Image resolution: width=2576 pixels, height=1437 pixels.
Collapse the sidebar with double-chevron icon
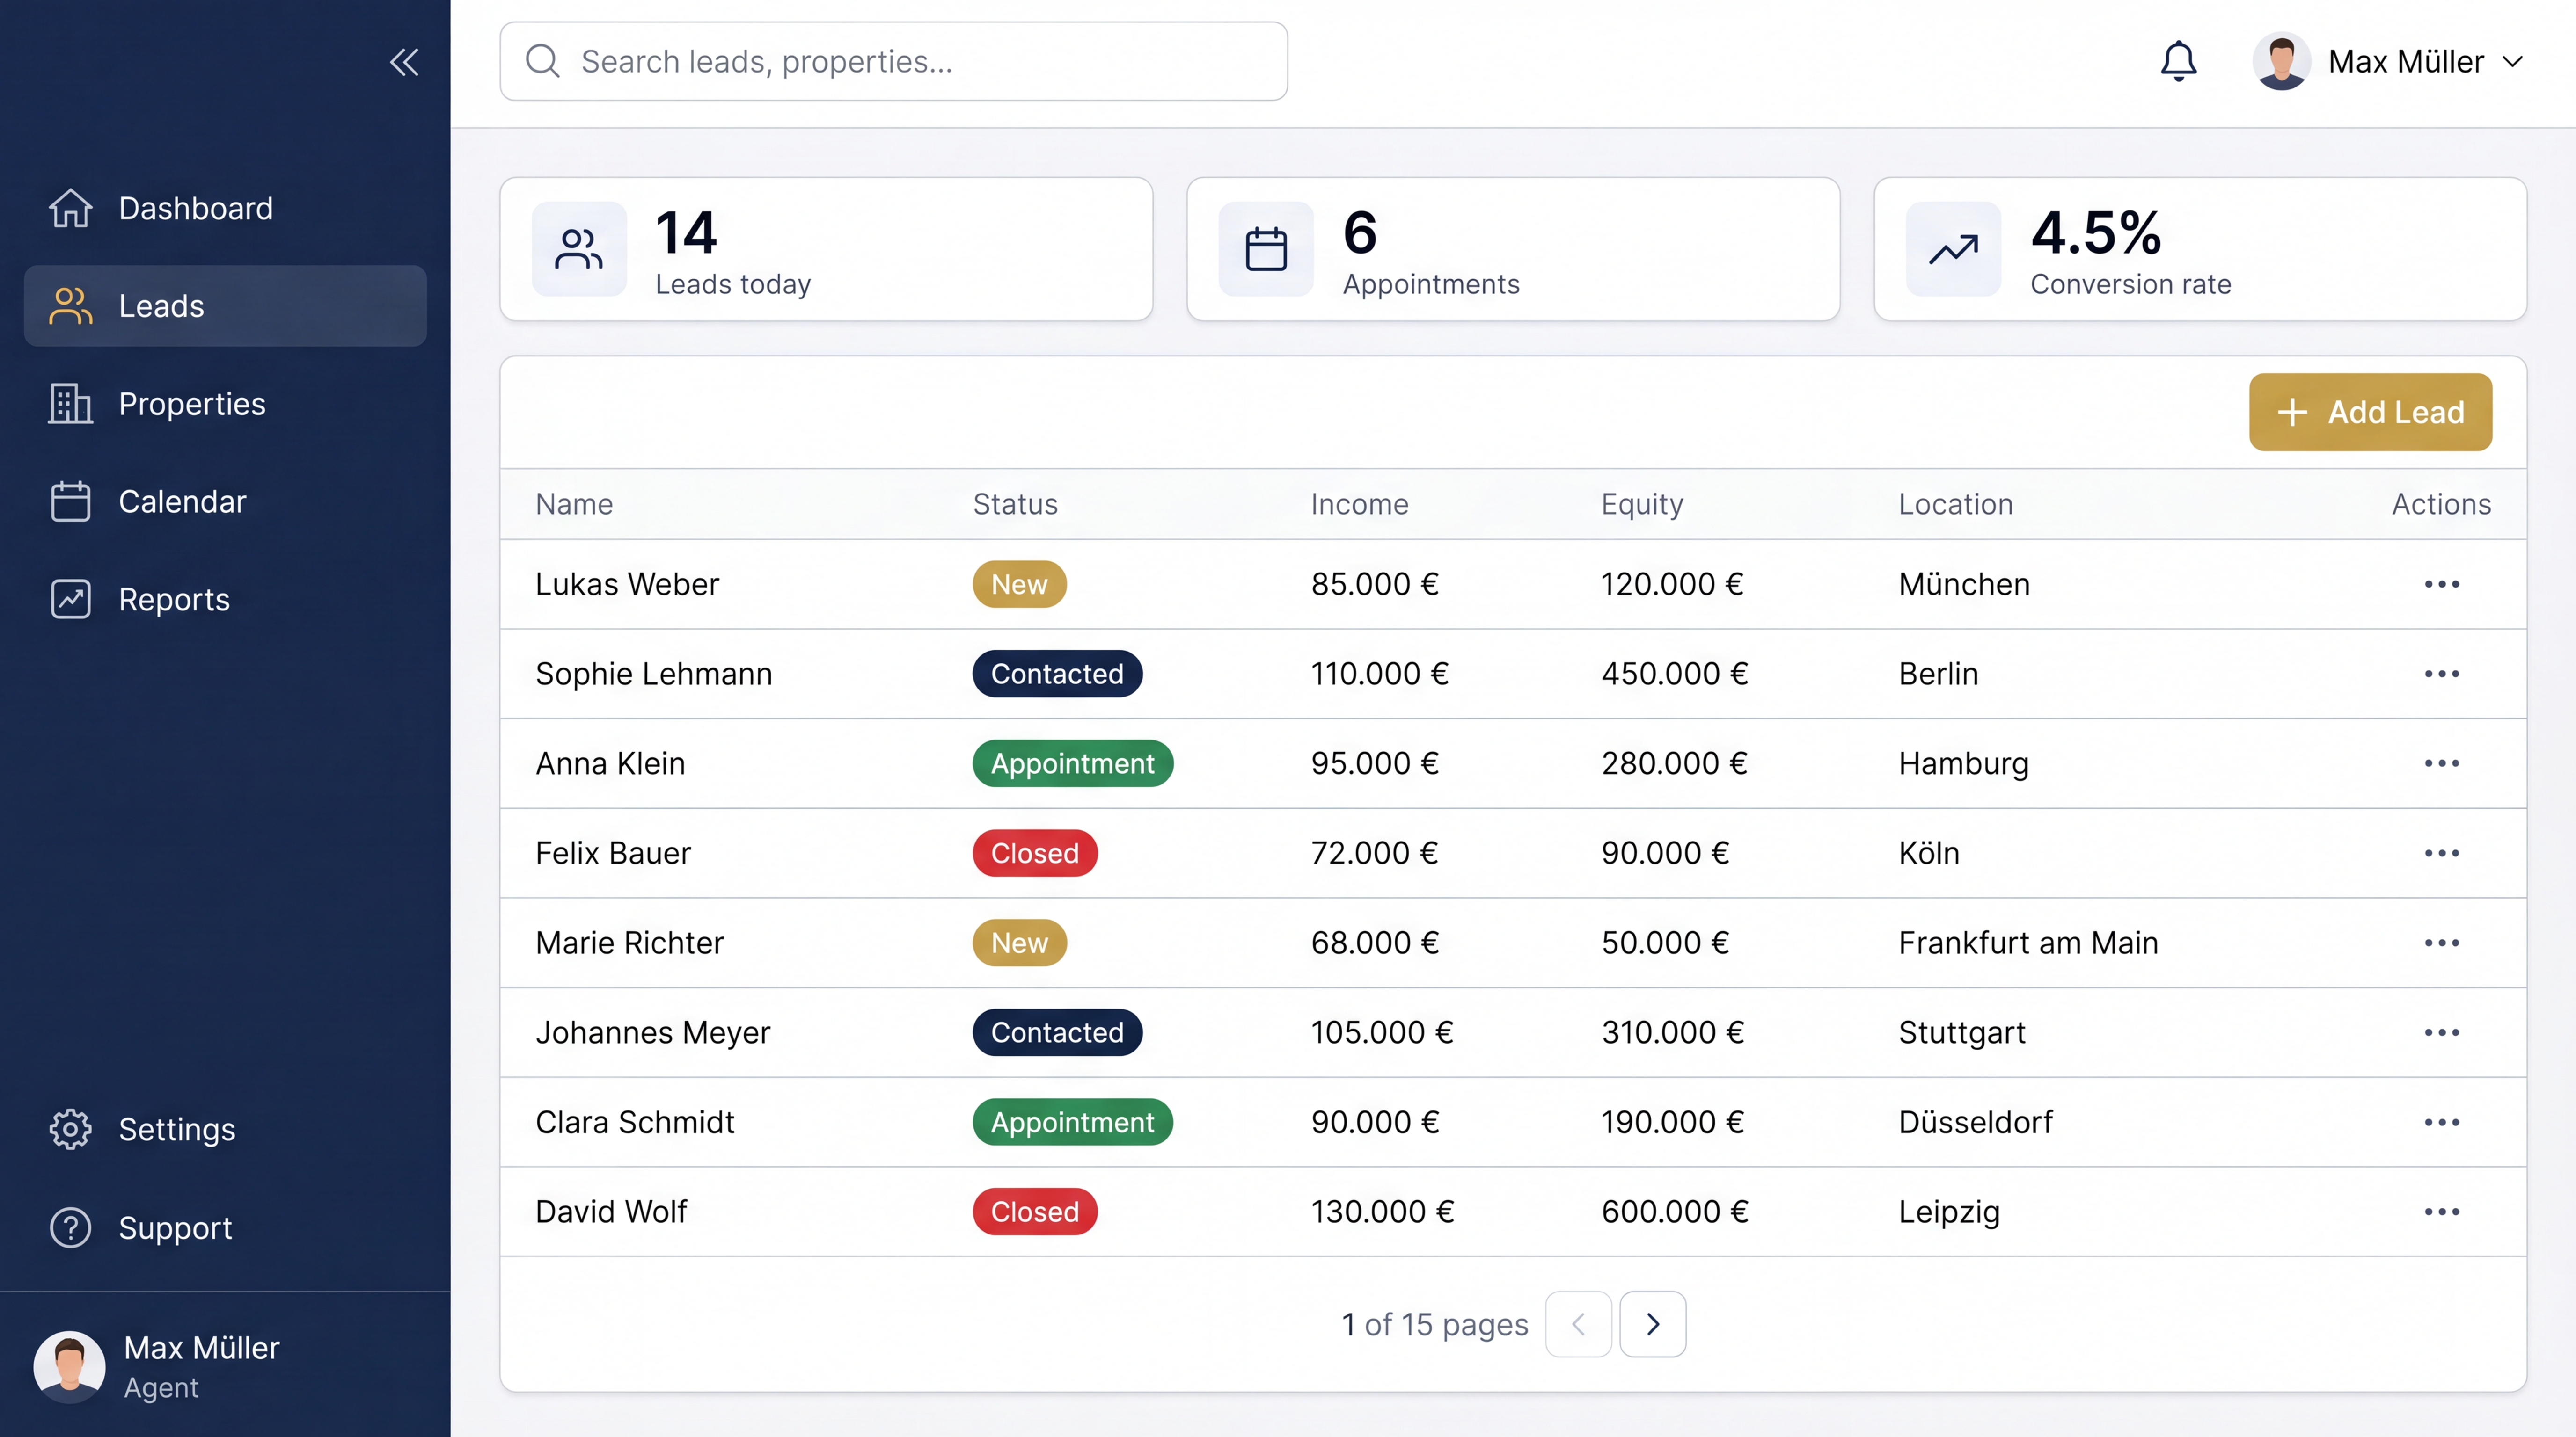[x=404, y=62]
